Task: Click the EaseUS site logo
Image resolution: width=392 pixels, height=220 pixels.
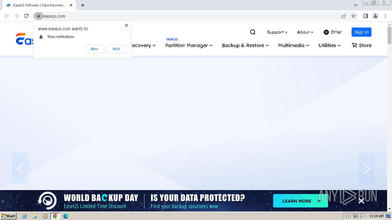Action: 25,39
